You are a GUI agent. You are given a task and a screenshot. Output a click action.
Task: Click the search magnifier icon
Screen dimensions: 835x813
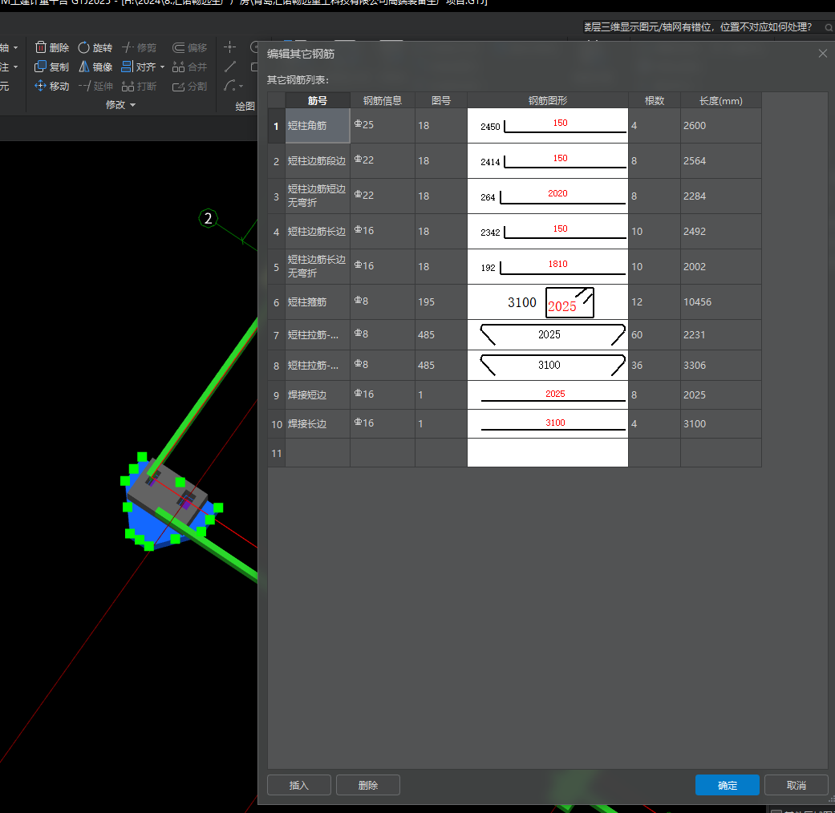click(829, 27)
